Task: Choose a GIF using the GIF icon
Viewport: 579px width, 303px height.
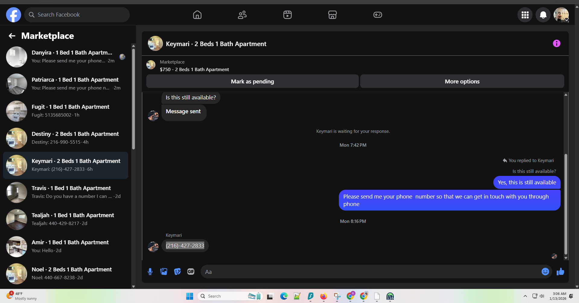Action: 191,272
